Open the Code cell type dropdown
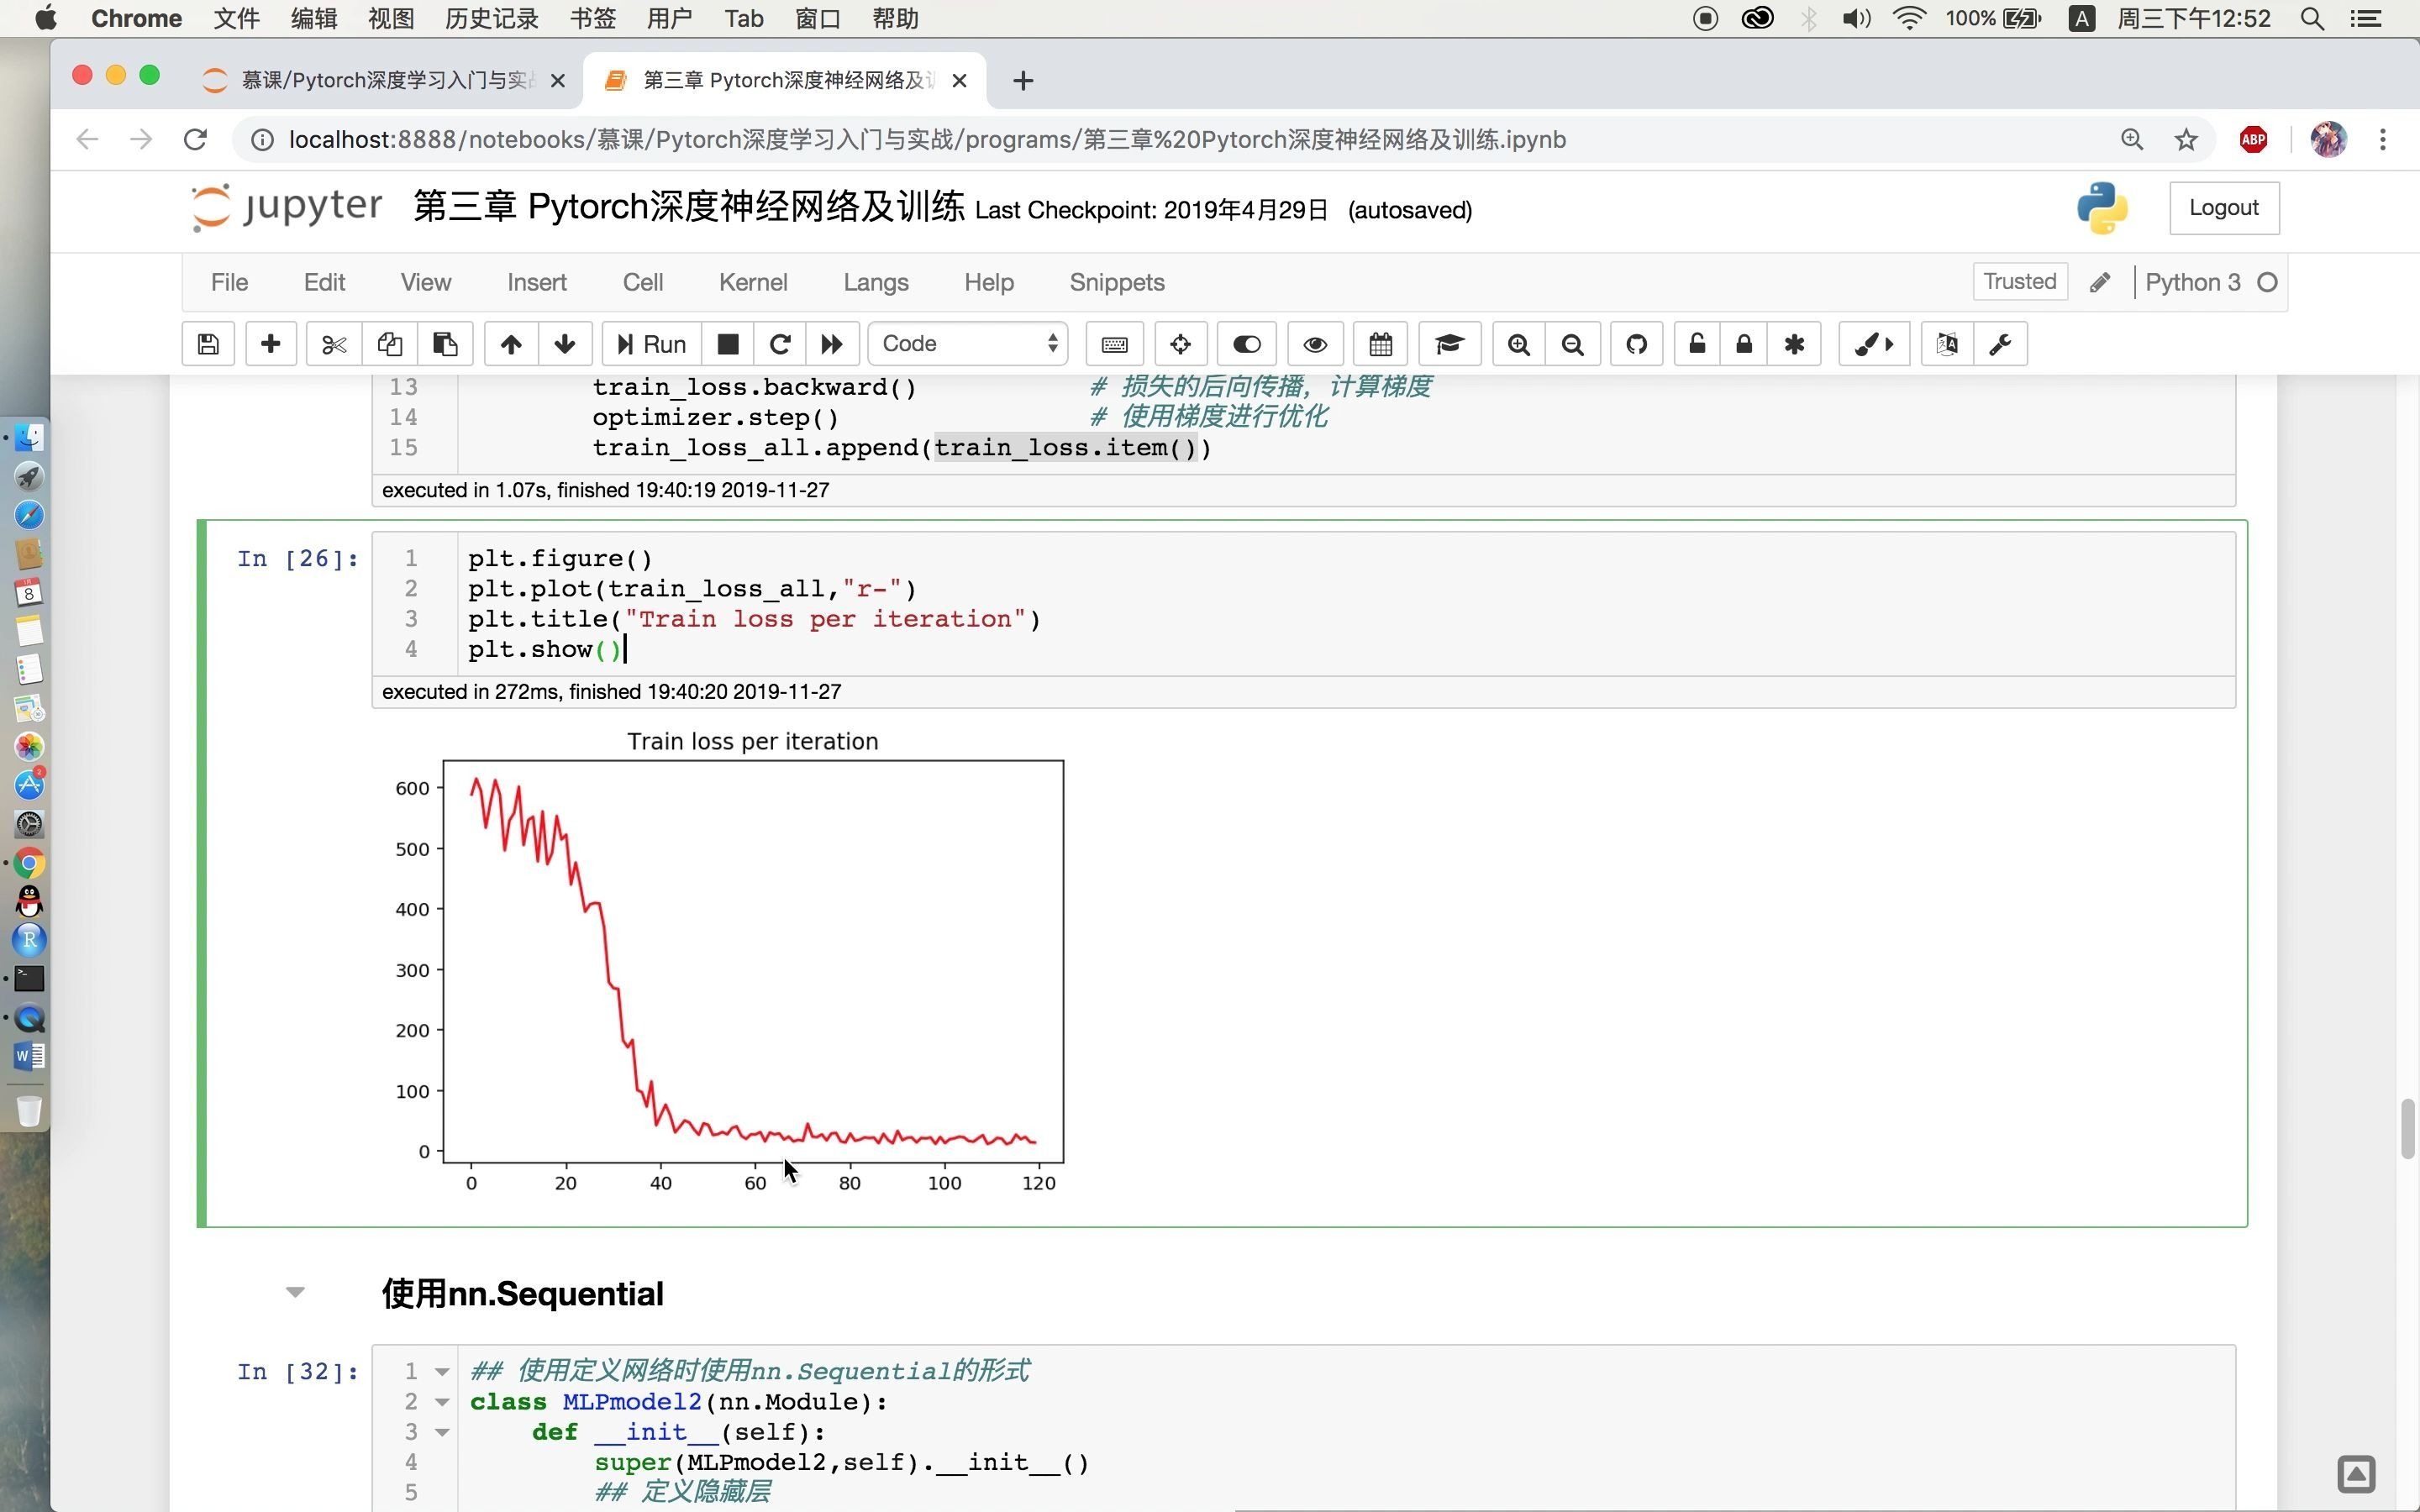The width and height of the screenshot is (2420, 1512). coord(968,344)
